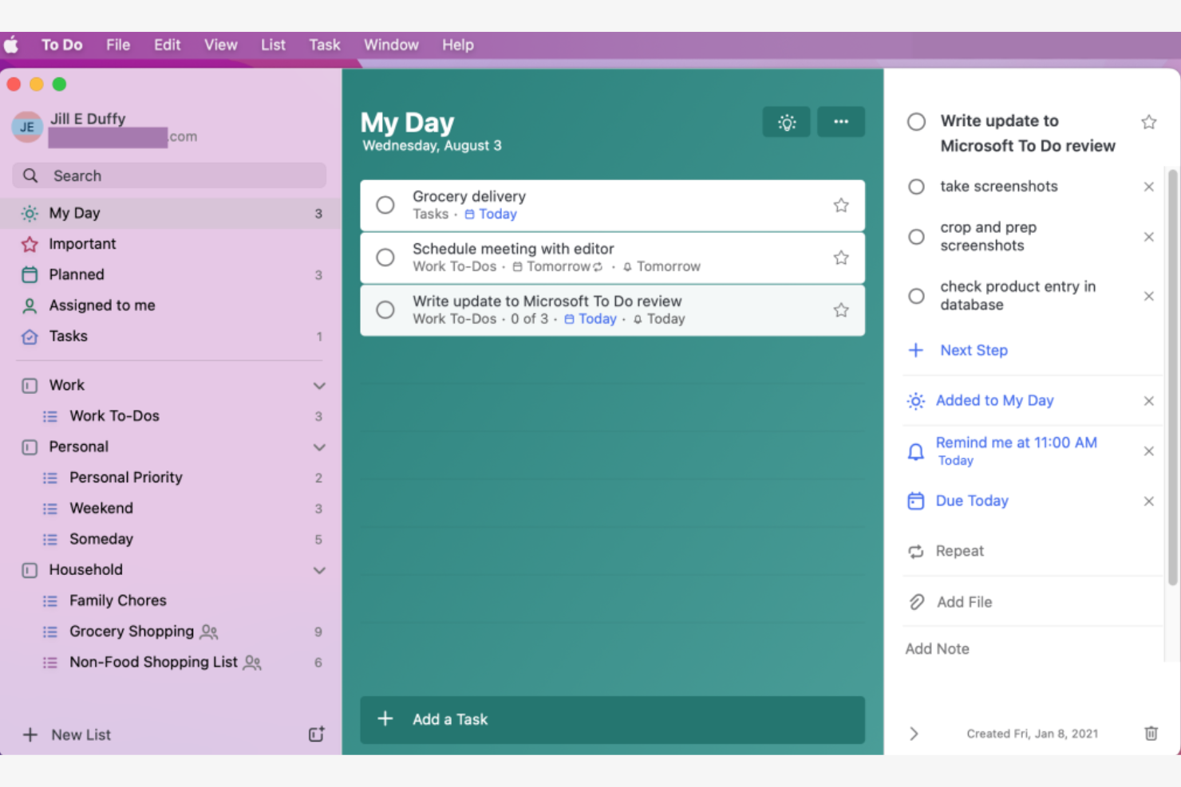Star the Grocery delivery task
This screenshot has height=787, width=1181.
tap(841, 206)
